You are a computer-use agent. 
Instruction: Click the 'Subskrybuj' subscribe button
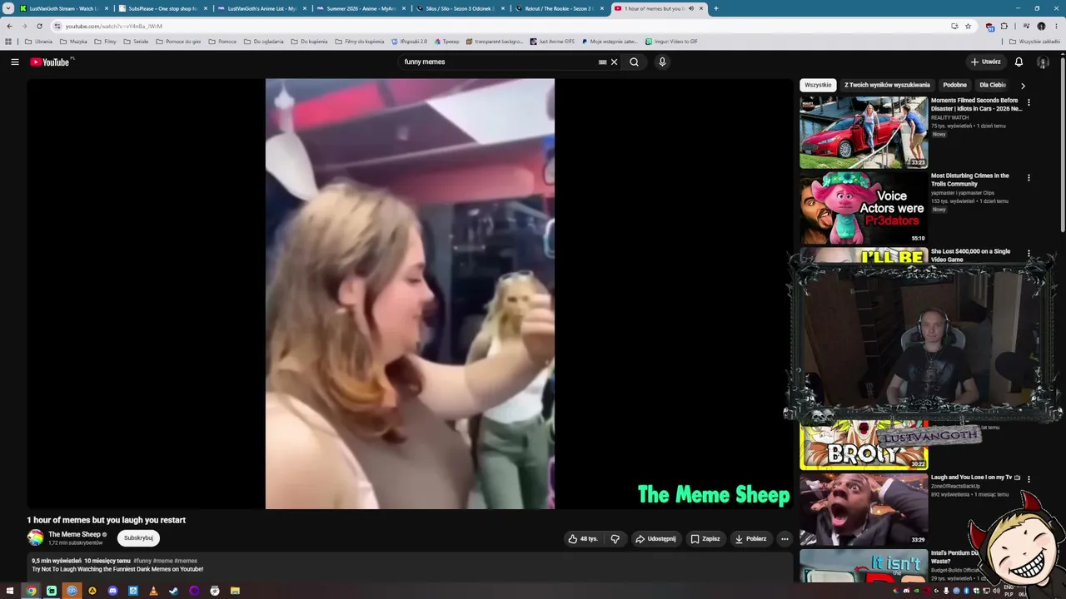138,538
